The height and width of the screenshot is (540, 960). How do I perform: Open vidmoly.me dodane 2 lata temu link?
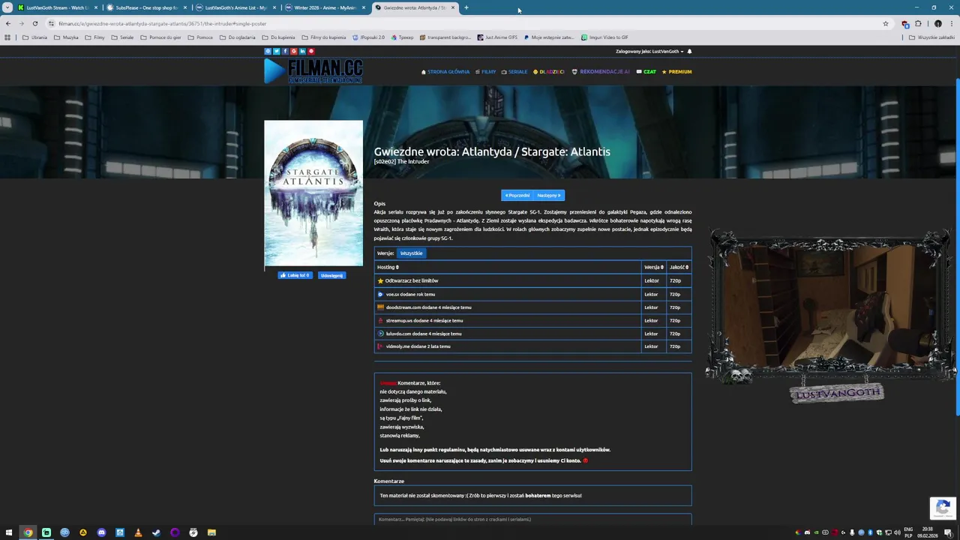click(x=418, y=346)
